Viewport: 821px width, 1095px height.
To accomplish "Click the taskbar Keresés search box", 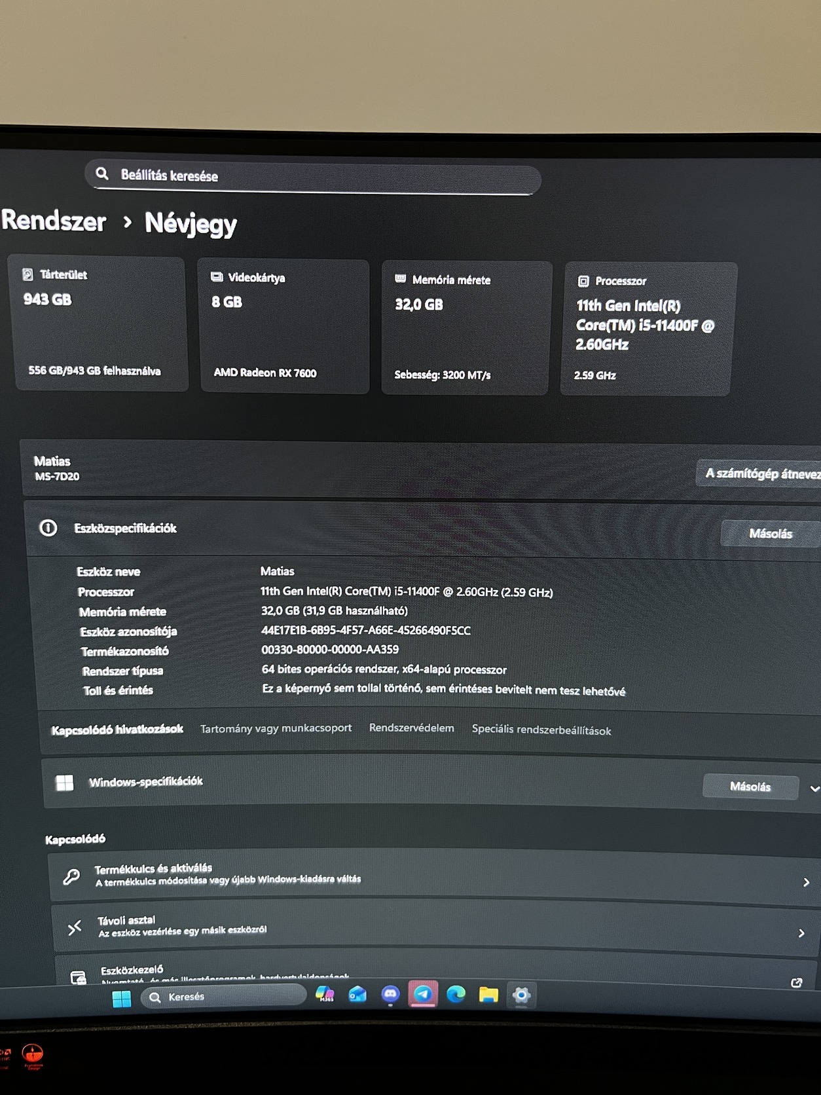I will [223, 997].
